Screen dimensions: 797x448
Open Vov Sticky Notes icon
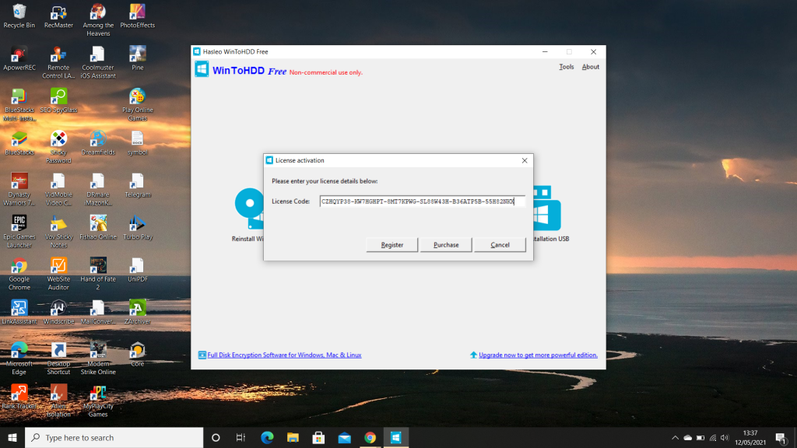(x=58, y=232)
